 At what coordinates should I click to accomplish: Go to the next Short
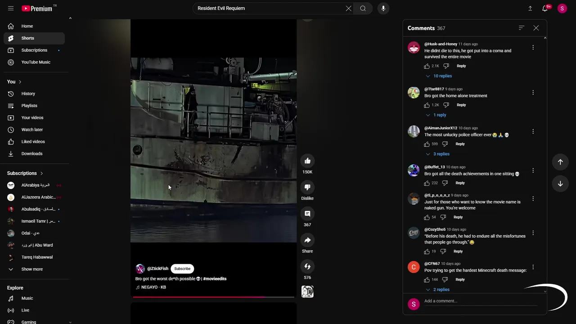coord(560,184)
